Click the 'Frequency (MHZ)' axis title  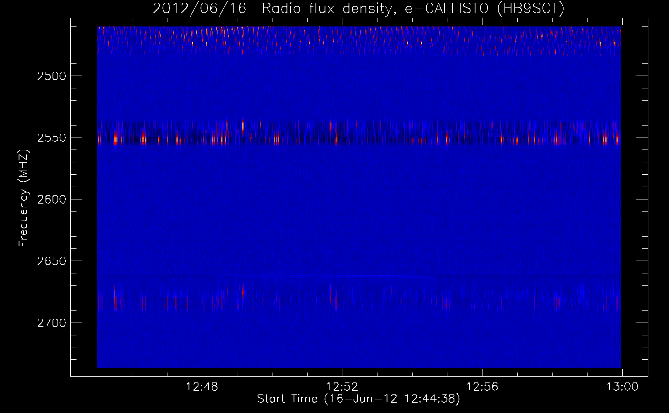(24, 198)
